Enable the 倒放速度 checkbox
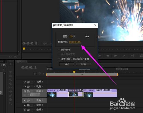This screenshot has width=143, height=113. pyautogui.click(x=59, y=50)
